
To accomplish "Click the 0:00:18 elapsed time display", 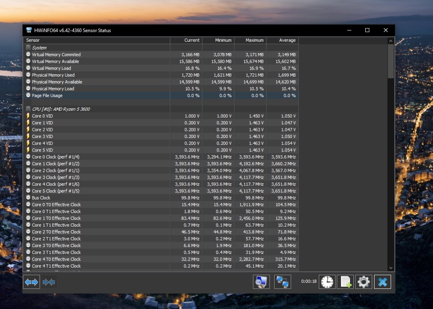I will (309, 281).
